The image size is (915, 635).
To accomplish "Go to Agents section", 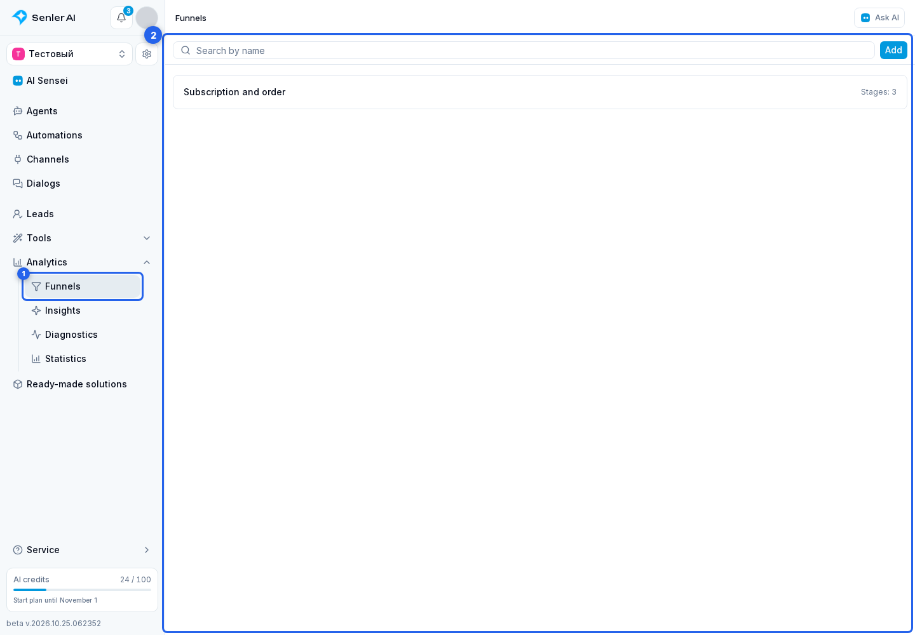I will click(82, 111).
